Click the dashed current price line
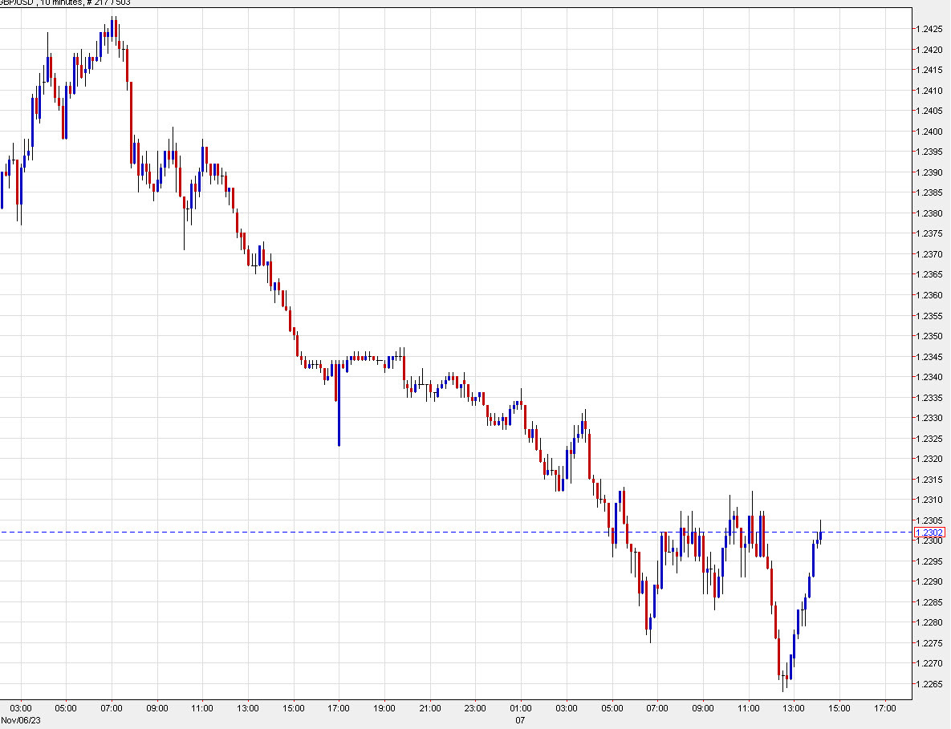951x729 pixels. pyautogui.click(x=482, y=531)
